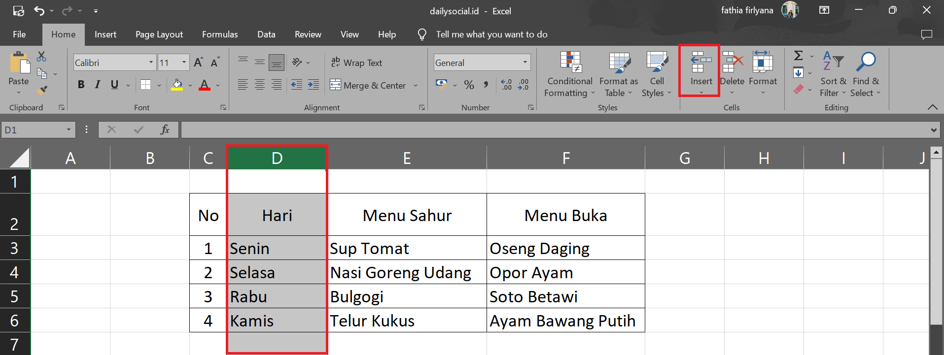Screen dimensions: 944x355
Task: Increase indent icon
Action: pyautogui.click(x=314, y=85)
